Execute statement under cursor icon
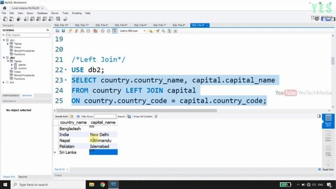Image resolution: width=336 pixels, height=189 pixels. (76, 31)
